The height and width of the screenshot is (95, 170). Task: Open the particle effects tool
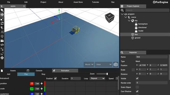pos(2,49)
